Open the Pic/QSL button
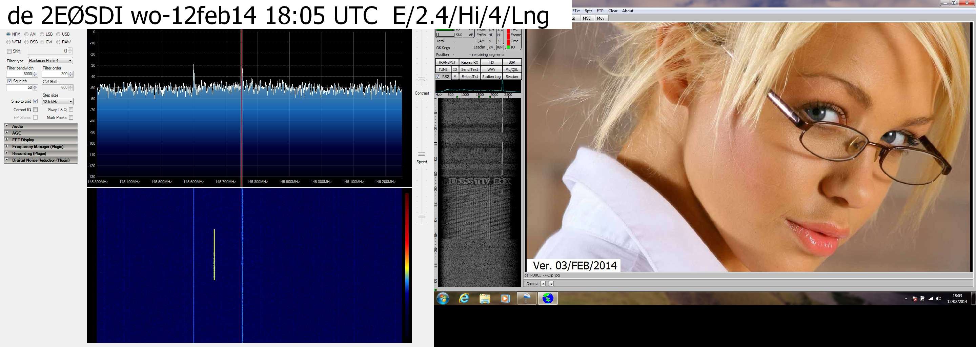The image size is (976, 347). point(512,70)
